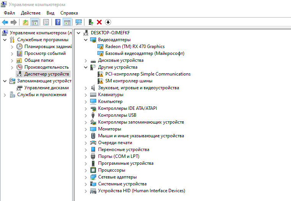Click the Update driver toolbar icon
The image size is (291, 201).
91,22
